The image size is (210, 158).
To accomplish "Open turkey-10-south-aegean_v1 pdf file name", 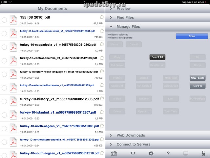I will pyautogui.click(x=60, y=153).
